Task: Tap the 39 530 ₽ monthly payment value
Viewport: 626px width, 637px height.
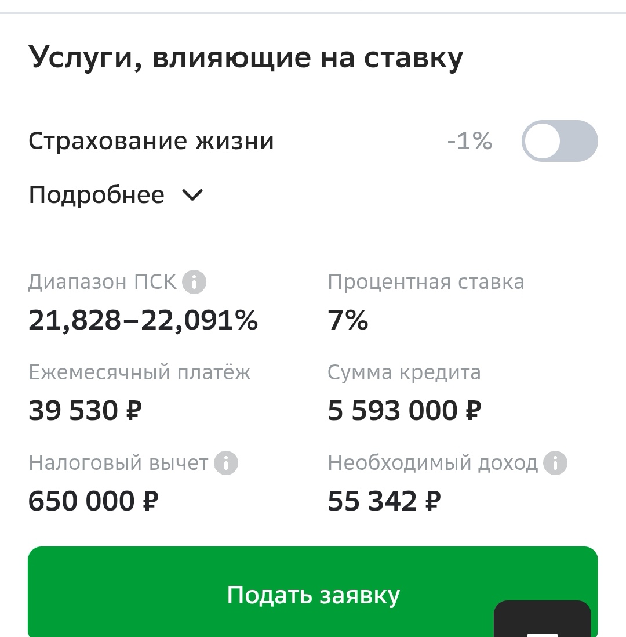Action: point(85,411)
